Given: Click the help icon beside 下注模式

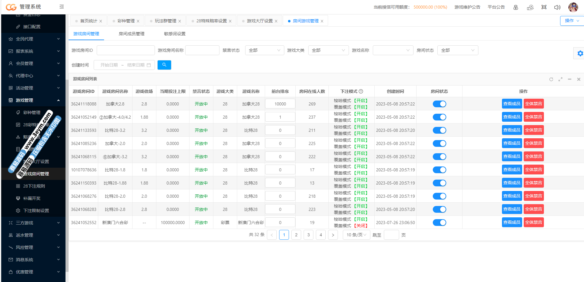Looking at the screenshot, I should pos(361,91).
